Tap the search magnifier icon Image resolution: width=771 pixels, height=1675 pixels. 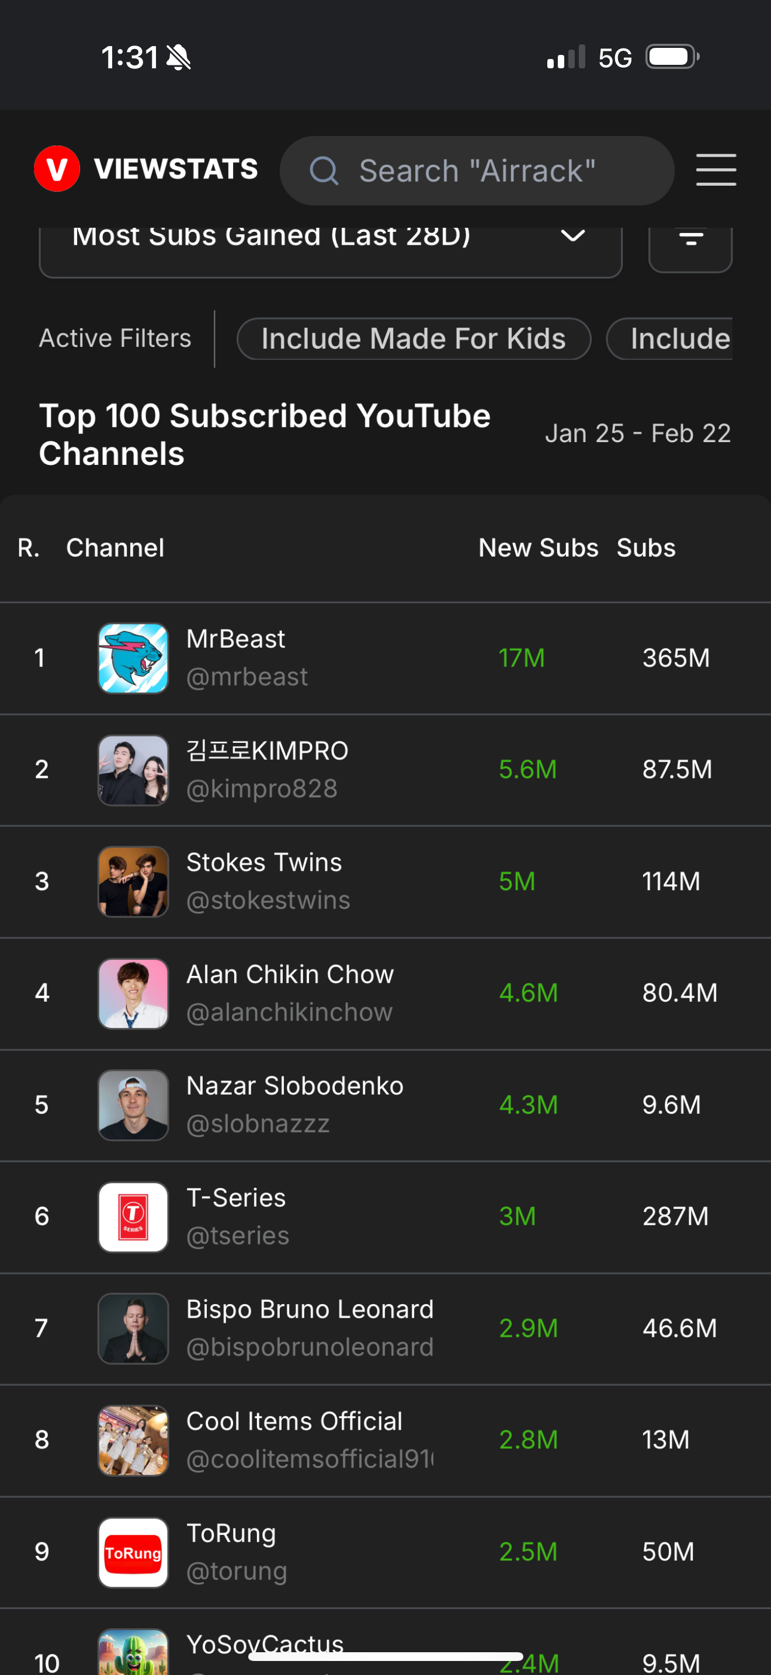click(324, 171)
